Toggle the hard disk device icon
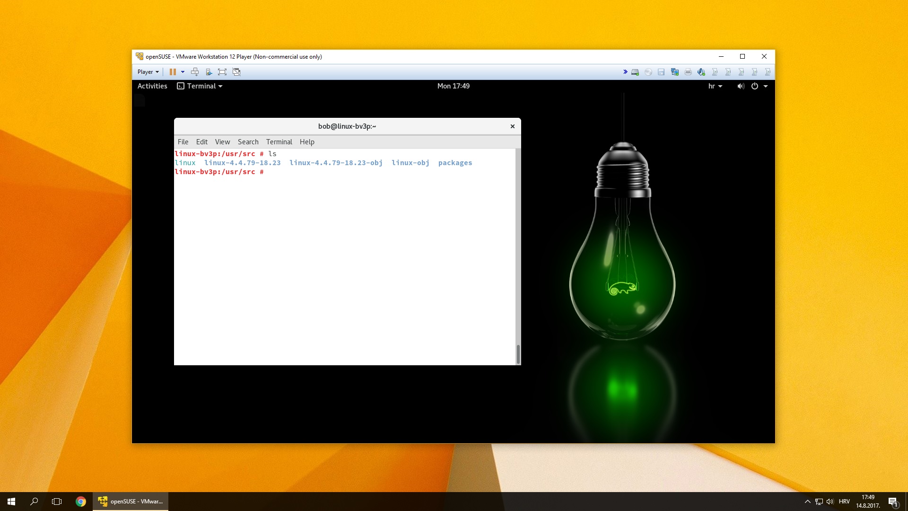Screen dimensions: 908x511 coord(635,72)
